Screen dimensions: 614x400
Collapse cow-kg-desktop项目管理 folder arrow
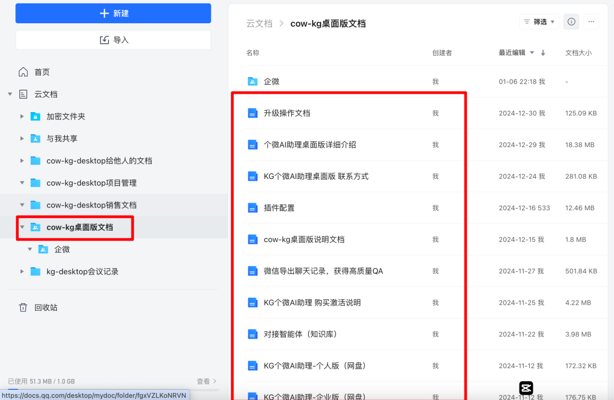tap(22, 183)
